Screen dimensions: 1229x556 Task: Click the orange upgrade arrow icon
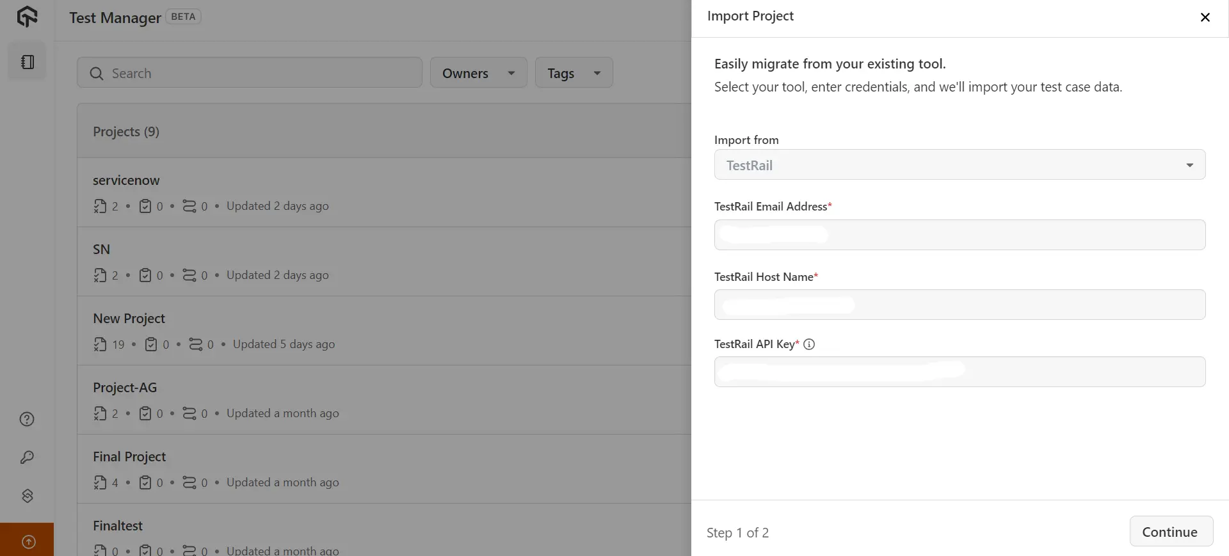pos(28,542)
